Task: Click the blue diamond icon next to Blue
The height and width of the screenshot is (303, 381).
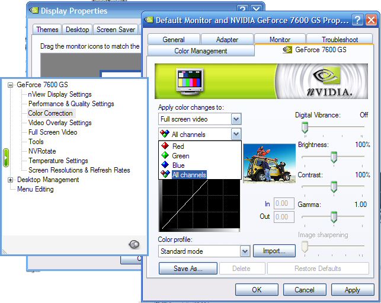Action: 165,165
